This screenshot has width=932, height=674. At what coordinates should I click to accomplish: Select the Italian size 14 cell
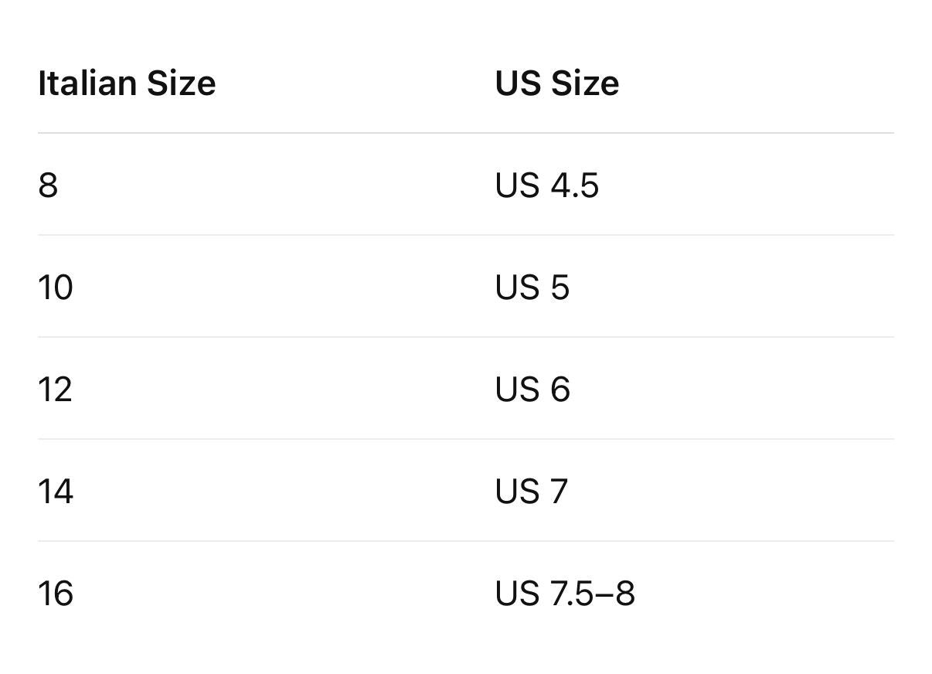click(56, 492)
